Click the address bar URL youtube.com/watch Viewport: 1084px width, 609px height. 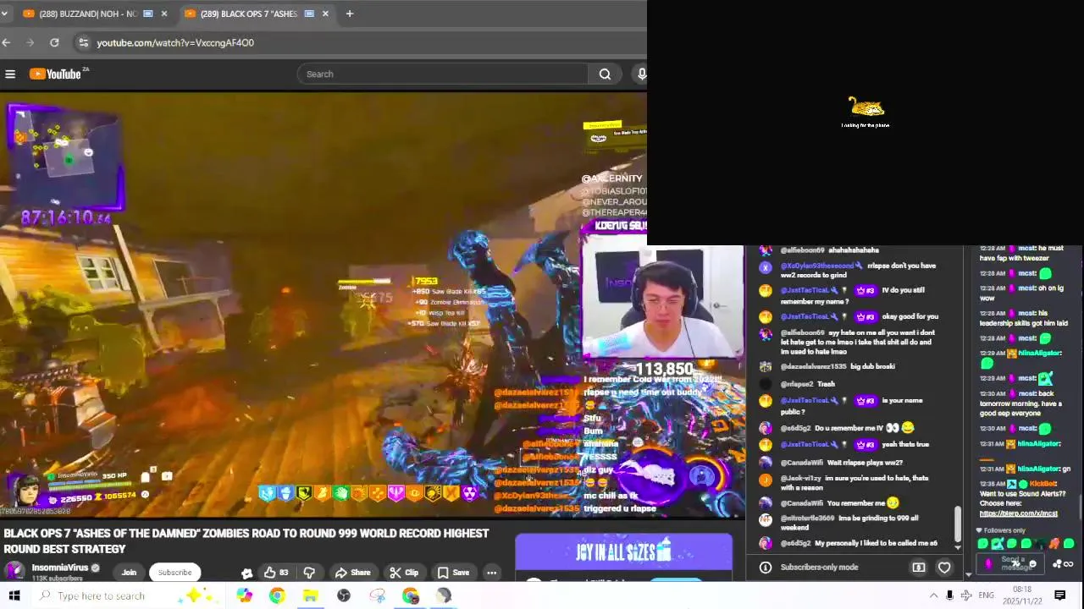pos(175,42)
